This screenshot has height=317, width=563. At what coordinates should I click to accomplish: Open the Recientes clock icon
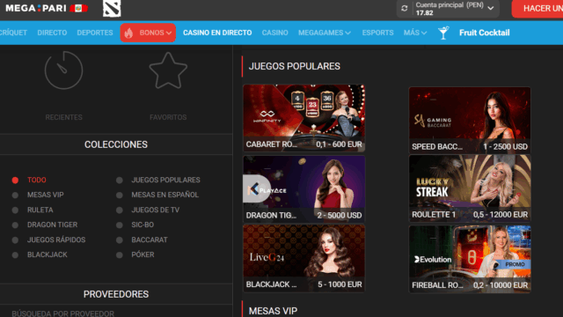coord(63,70)
